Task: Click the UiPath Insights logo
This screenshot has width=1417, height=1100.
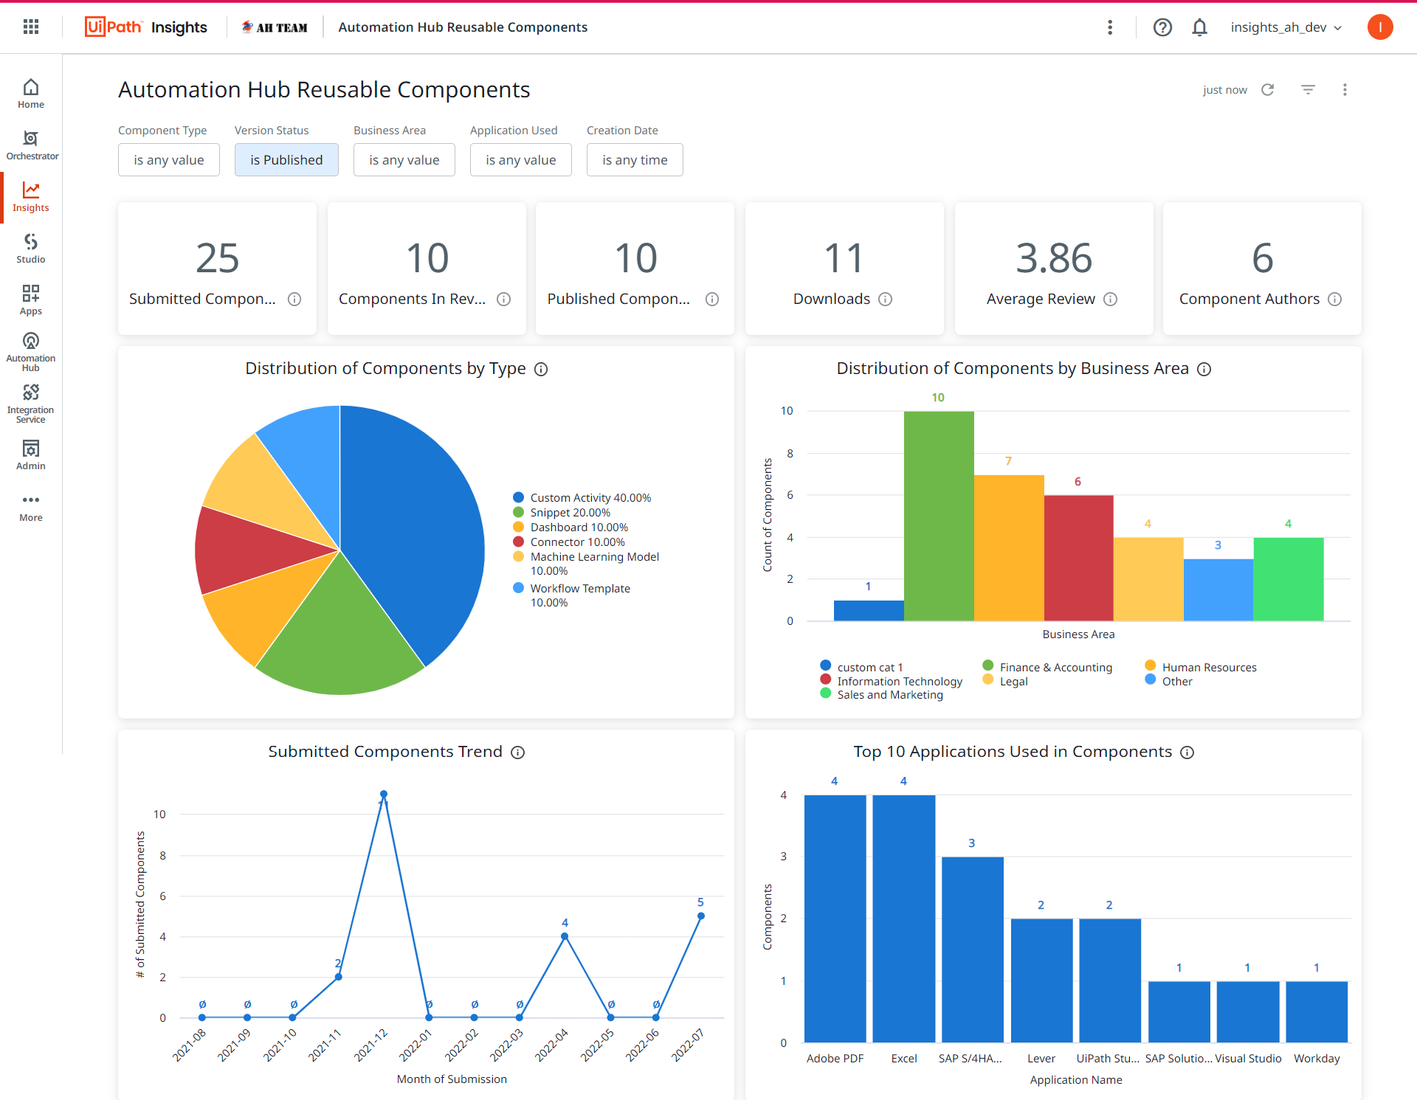Action: (x=146, y=27)
